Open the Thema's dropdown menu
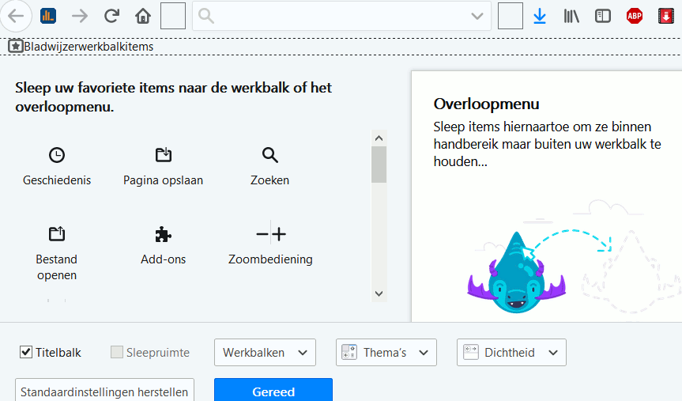 coord(386,352)
